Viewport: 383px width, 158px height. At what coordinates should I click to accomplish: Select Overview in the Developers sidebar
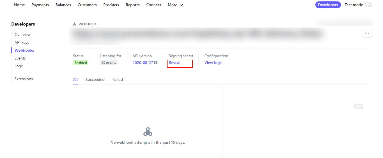click(23, 35)
